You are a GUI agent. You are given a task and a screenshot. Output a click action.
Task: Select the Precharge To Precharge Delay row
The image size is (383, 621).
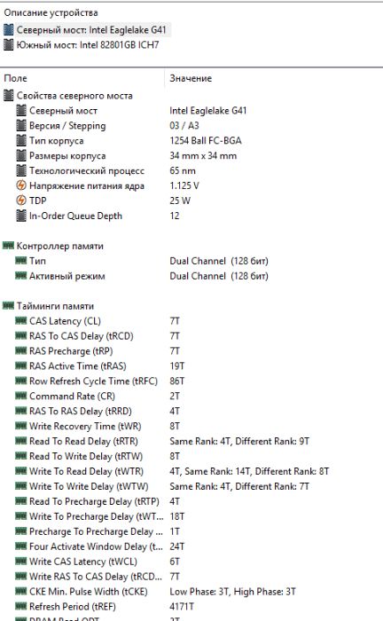96,532
